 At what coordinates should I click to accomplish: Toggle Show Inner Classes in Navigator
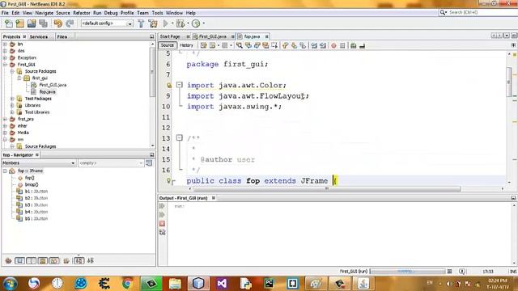click(54, 260)
